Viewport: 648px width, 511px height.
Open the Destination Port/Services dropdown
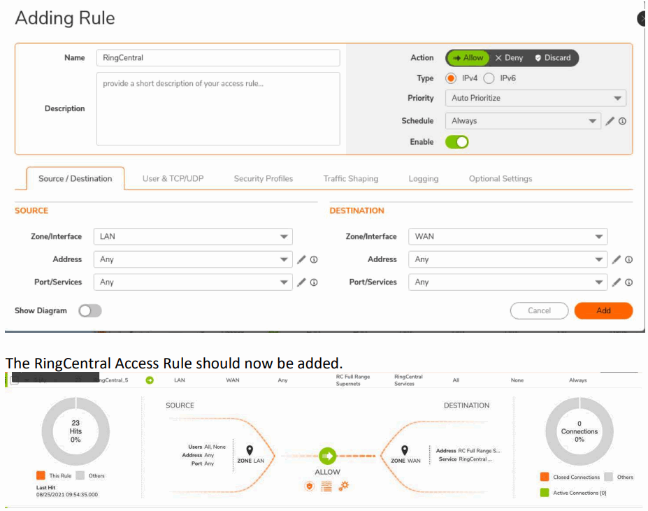pos(508,282)
